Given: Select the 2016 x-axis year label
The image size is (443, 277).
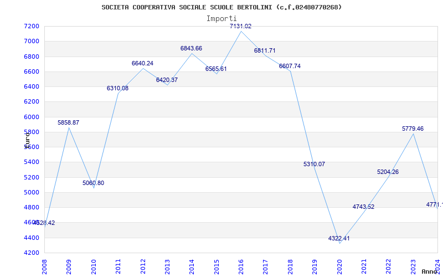Looking at the screenshot, I should [241, 266].
